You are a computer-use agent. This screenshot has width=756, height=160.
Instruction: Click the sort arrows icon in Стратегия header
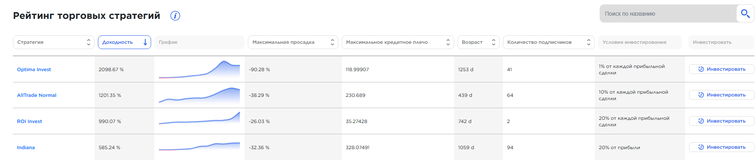pos(89,42)
